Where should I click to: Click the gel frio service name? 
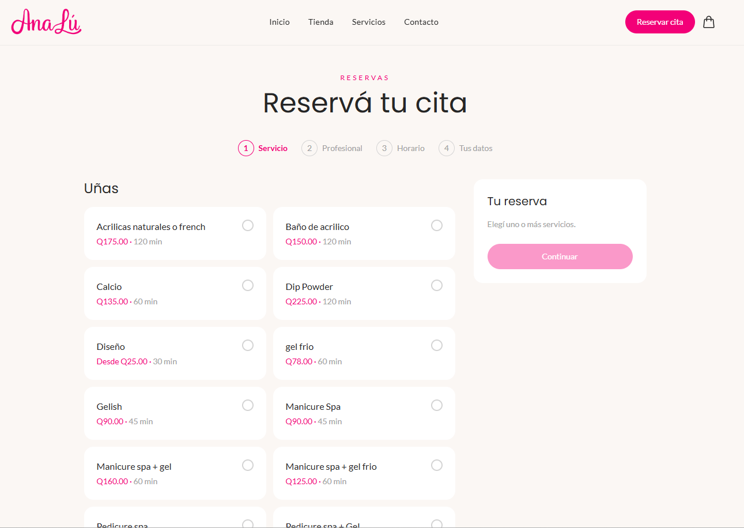[300, 347]
